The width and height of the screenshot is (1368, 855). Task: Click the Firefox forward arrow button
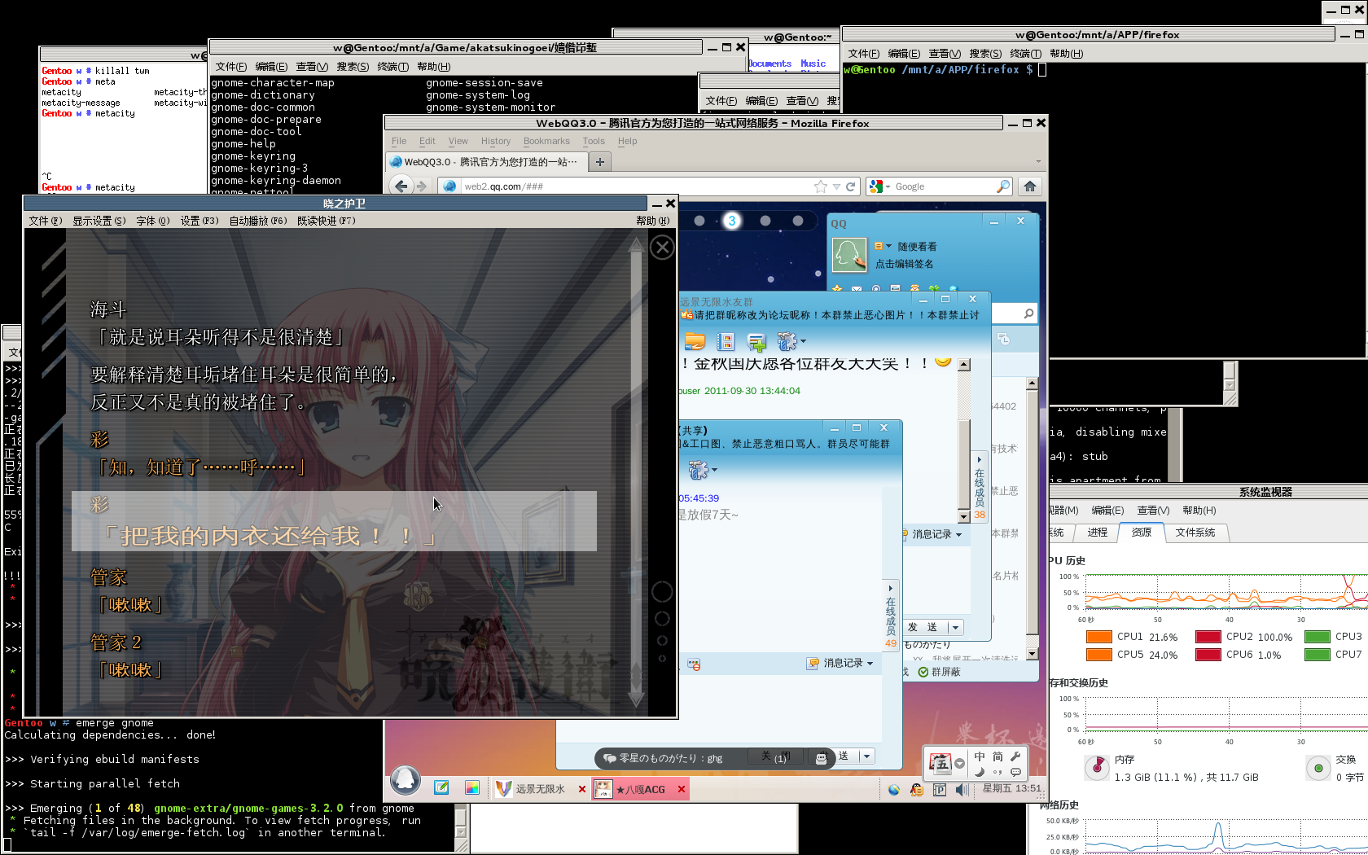421,186
